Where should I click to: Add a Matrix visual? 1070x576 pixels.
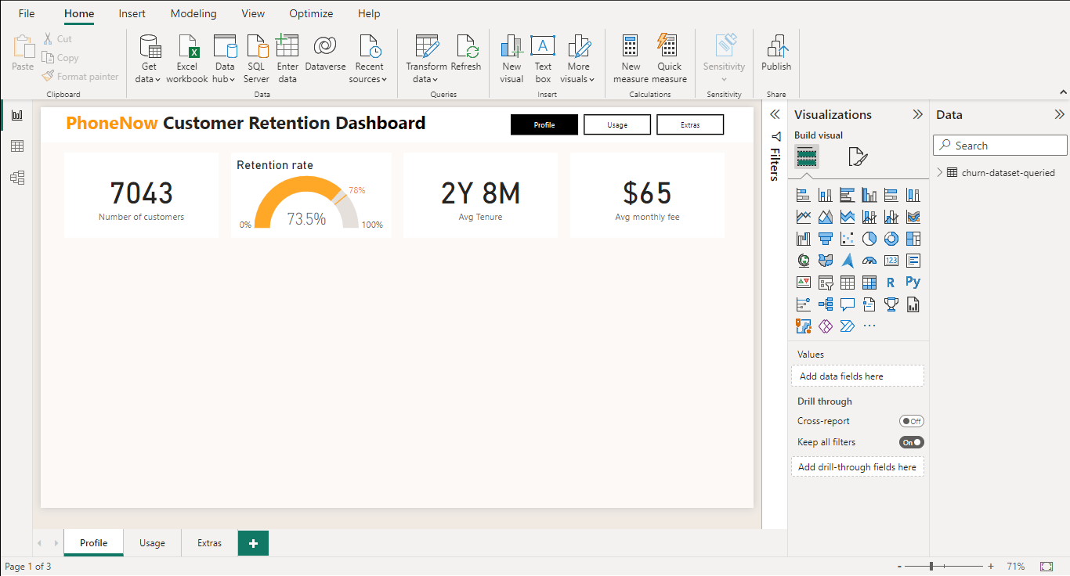pos(869,283)
